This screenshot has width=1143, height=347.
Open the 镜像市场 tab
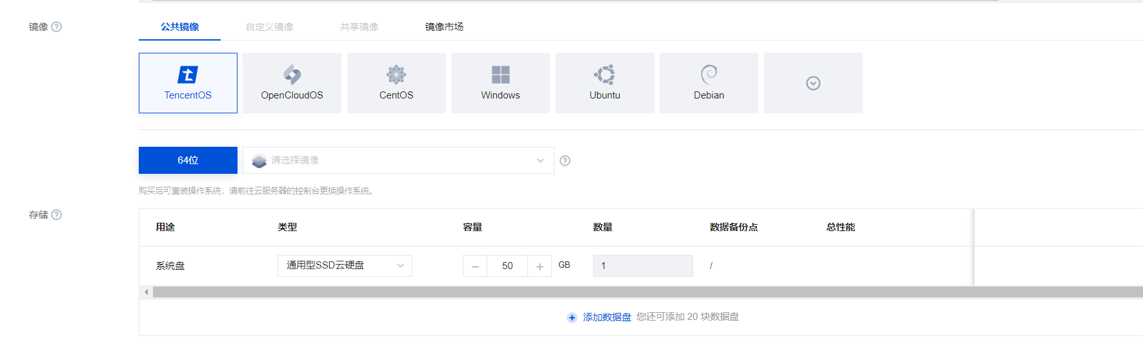[x=444, y=27]
